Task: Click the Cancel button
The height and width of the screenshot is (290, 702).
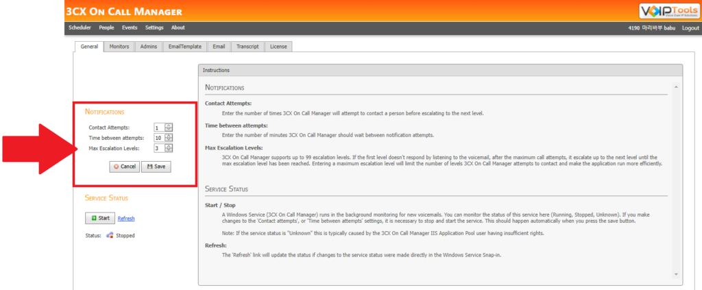Action: tap(125, 167)
